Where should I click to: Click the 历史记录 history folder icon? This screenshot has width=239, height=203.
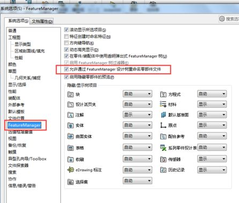point(163,170)
